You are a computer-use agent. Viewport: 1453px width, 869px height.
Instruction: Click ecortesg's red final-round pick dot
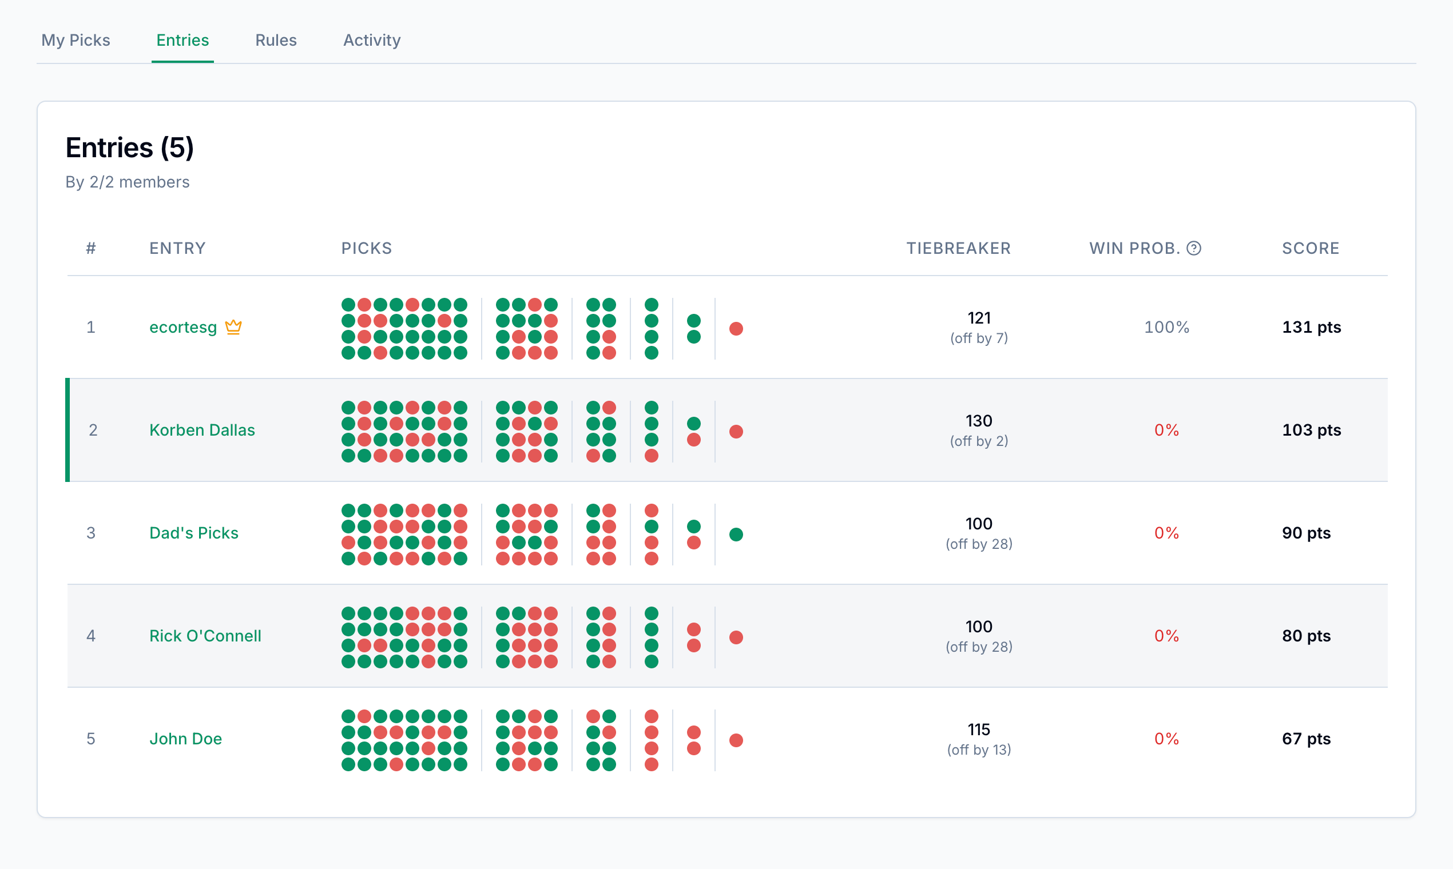click(x=736, y=329)
